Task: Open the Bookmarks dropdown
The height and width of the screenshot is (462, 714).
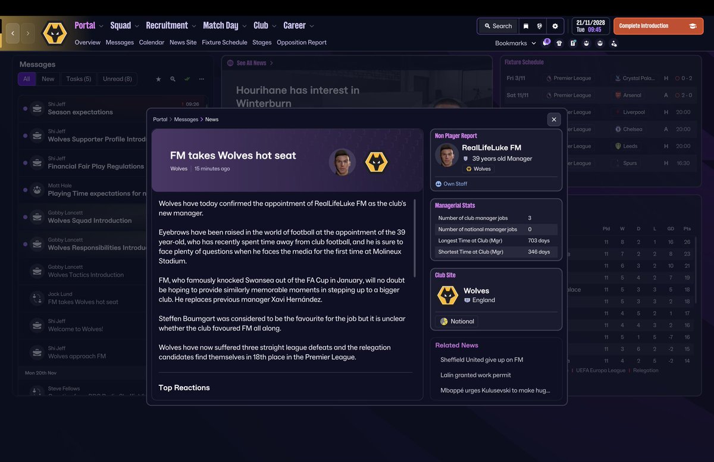Action: 515,43
